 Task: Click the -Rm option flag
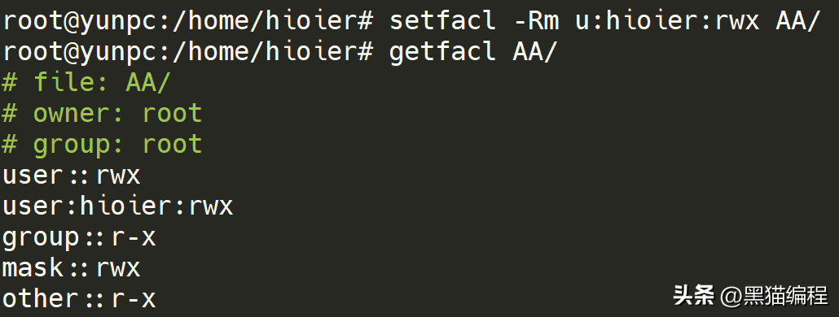pos(536,21)
